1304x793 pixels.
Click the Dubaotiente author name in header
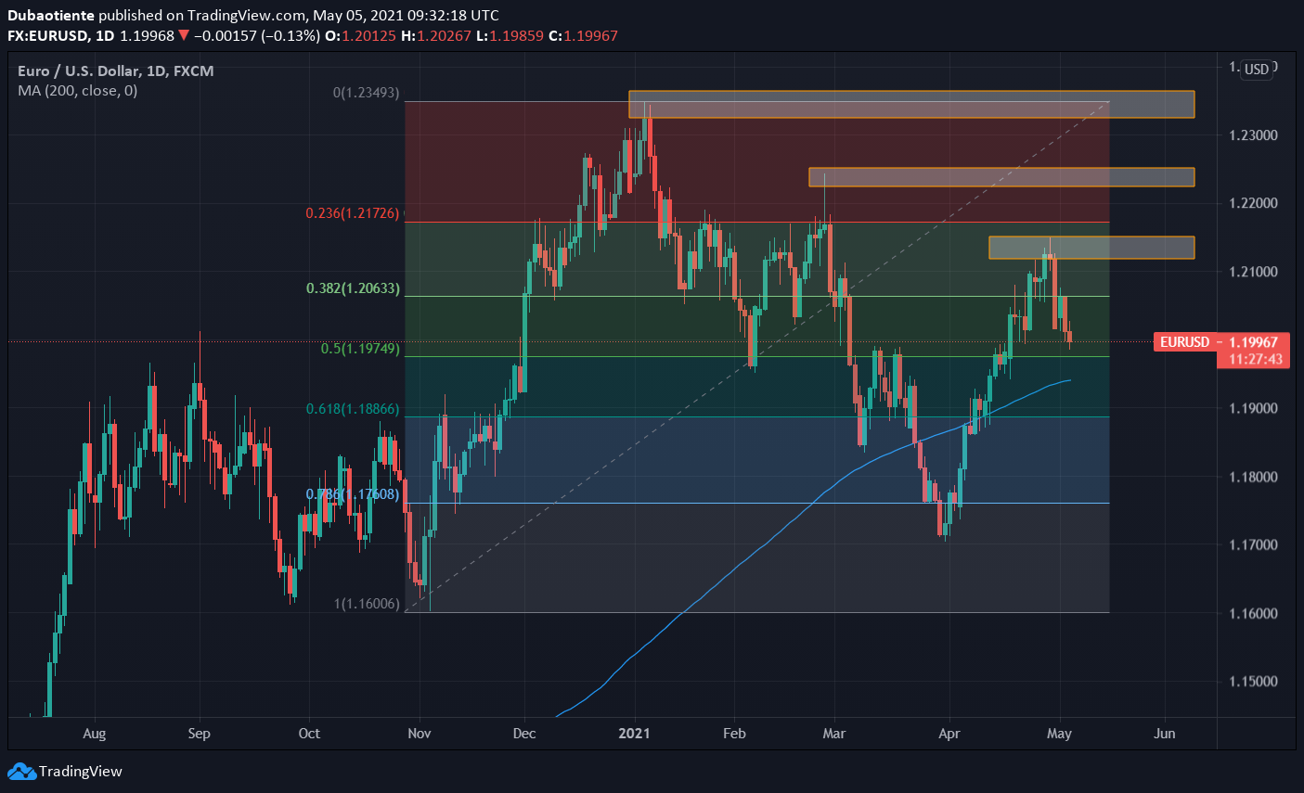tap(51, 15)
